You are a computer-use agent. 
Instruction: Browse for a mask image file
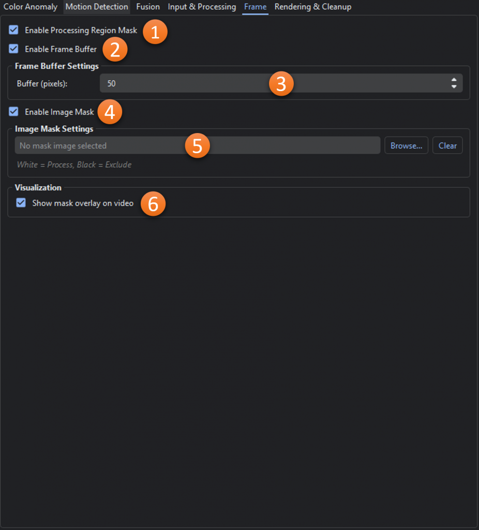(406, 145)
